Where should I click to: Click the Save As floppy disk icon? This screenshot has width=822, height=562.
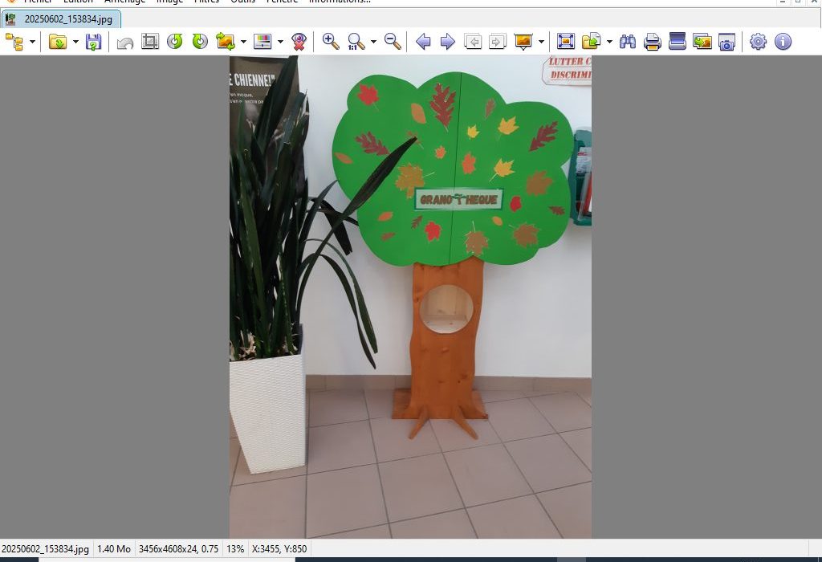coord(93,42)
